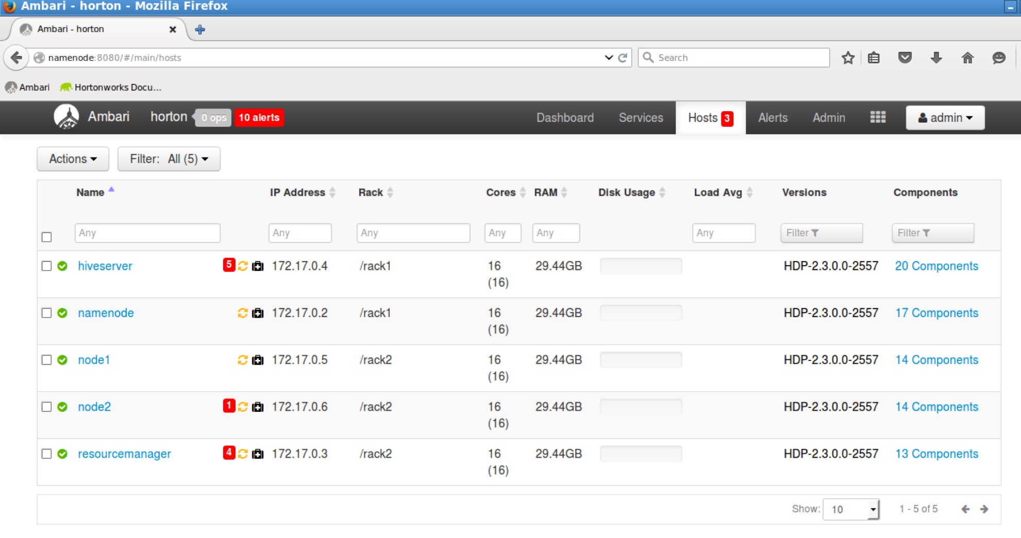
Task: Open the Filter: All (5) dropdown
Action: [169, 159]
